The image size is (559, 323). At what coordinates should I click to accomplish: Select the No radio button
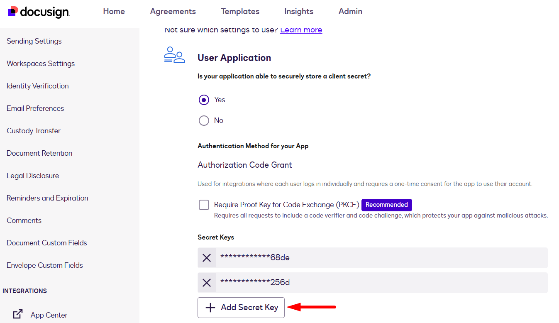click(x=204, y=120)
